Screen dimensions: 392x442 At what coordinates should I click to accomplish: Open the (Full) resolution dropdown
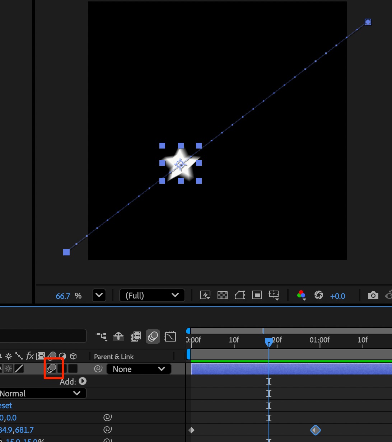(x=152, y=295)
